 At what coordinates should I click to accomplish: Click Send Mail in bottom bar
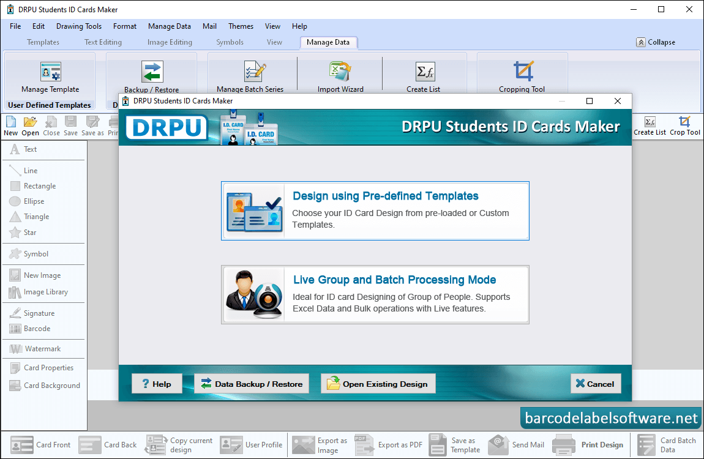[x=516, y=445]
